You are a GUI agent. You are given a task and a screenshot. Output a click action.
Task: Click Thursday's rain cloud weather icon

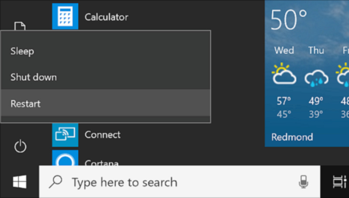pyautogui.click(x=316, y=77)
